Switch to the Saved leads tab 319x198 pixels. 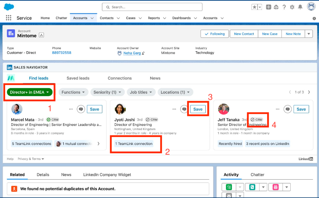tap(78, 78)
